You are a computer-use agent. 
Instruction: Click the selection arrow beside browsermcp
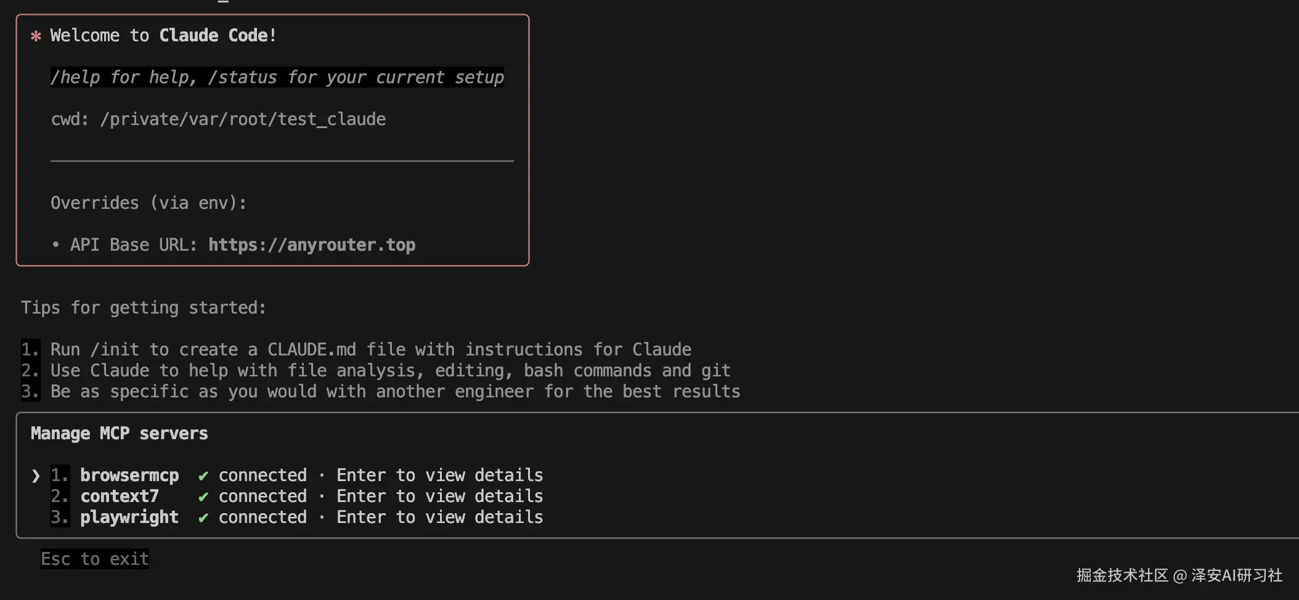[x=36, y=476]
